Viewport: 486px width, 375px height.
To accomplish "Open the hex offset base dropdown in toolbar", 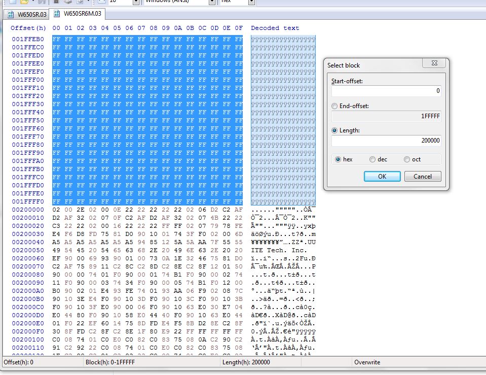I will (x=251, y=2).
